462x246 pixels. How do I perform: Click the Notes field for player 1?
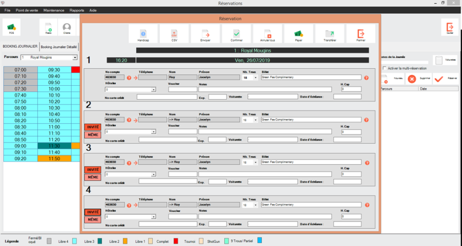(265, 89)
